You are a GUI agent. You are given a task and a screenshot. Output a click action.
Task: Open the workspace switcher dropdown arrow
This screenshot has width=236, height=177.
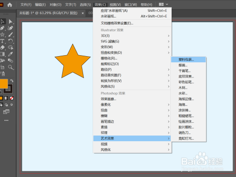tap(167, 4)
